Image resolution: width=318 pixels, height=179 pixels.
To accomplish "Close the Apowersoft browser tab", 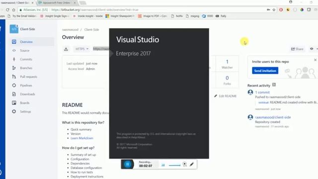I will tap(75, 2).
